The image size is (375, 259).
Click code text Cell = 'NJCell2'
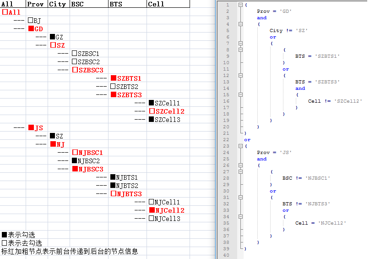coord(321,223)
